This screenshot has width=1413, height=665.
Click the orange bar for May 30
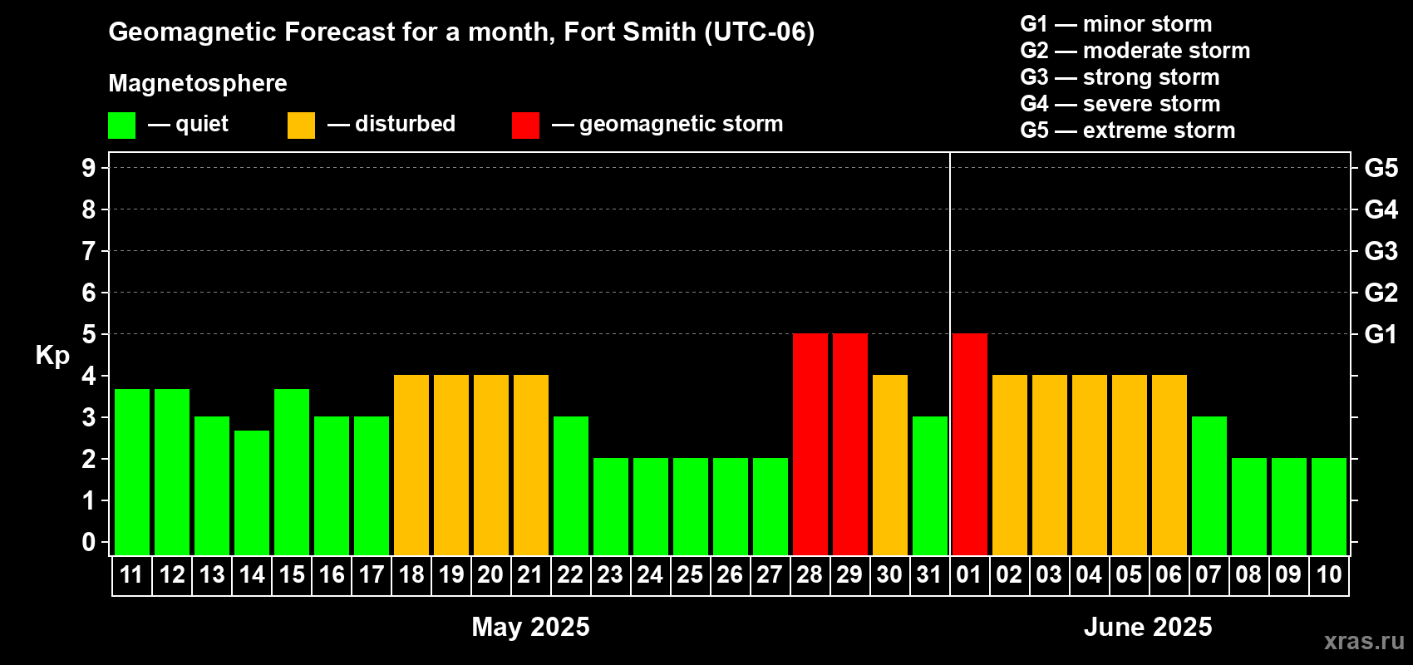890,465
